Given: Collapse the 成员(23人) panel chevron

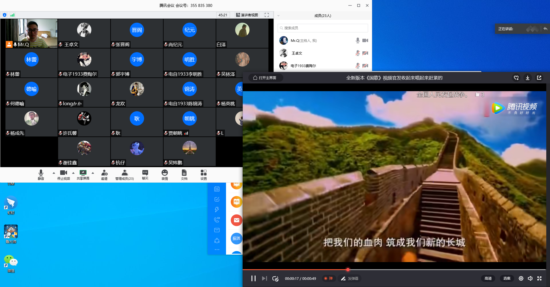Looking at the screenshot, I should (278, 16).
